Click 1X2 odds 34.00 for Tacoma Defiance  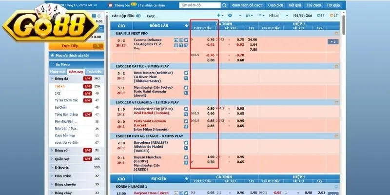[x=253, y=39]
